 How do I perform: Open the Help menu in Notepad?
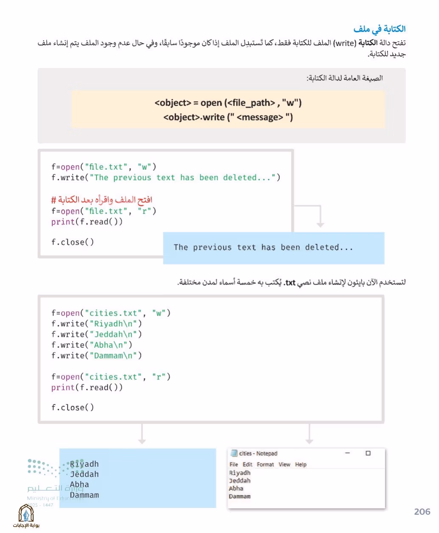301,465
